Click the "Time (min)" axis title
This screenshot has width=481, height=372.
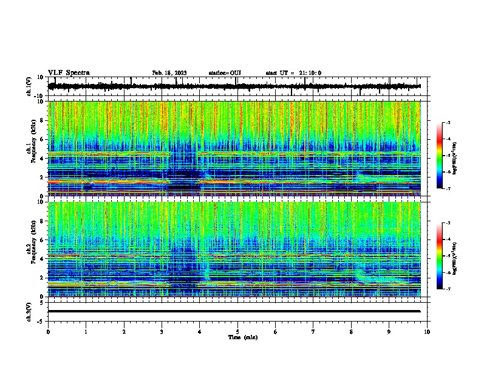pyautogui.click(x=243, y=337)
